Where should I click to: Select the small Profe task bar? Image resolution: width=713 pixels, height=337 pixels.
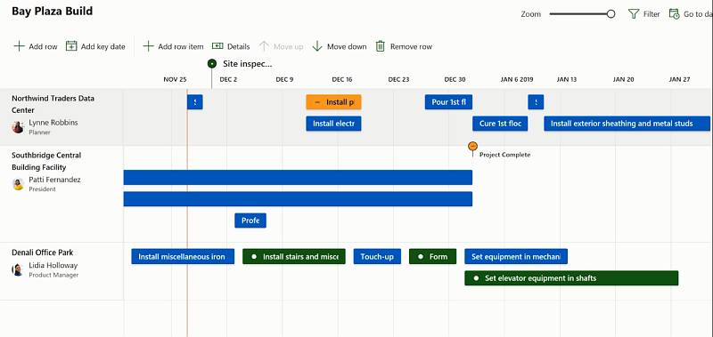(250, 221)
